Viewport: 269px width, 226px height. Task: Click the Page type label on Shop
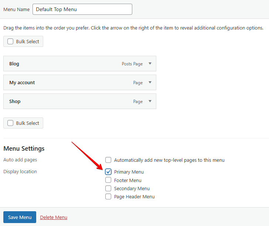138,102
